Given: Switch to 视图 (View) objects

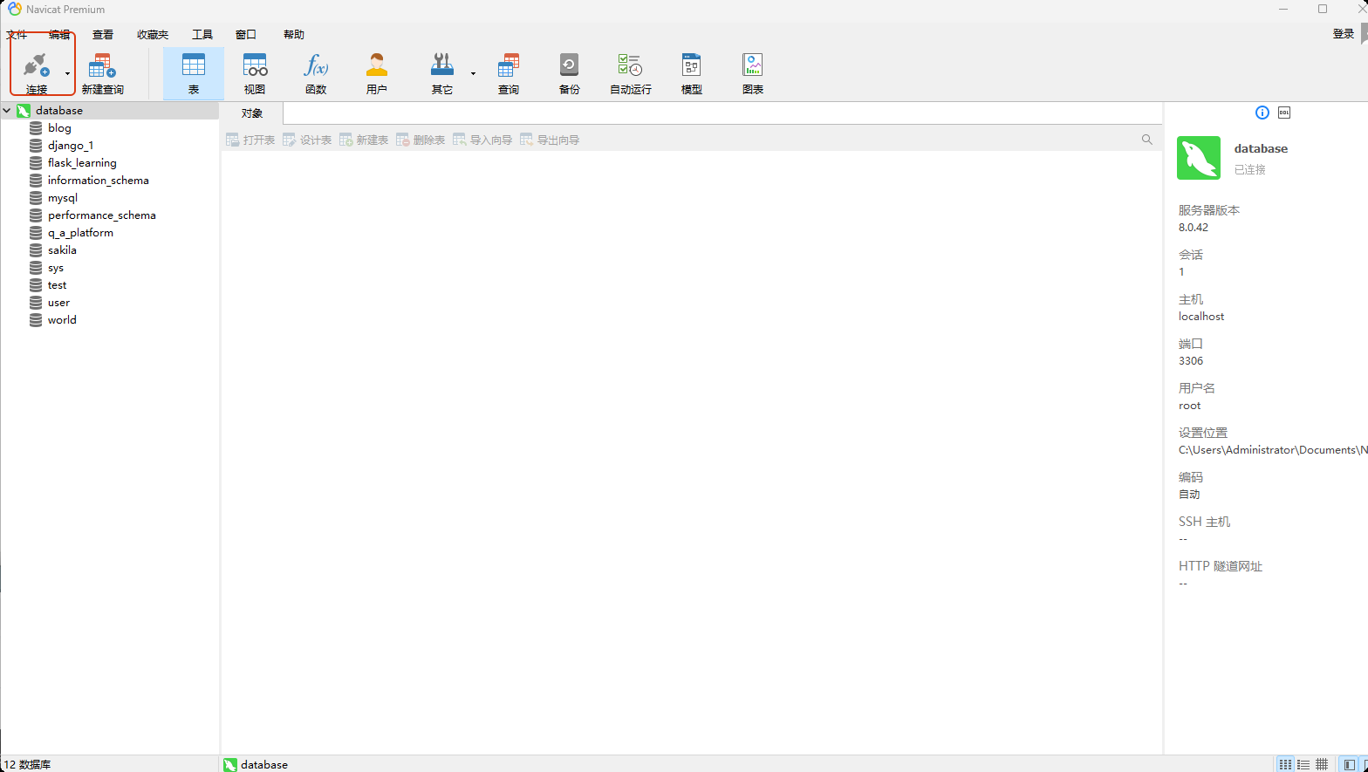Looking at the screenshot, I should coord(255,73).
